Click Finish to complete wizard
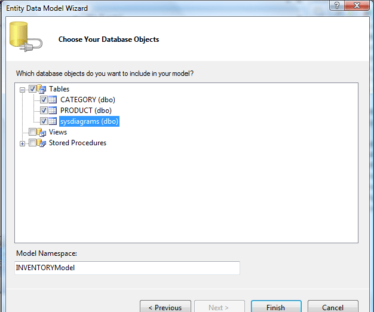The width and height of the screenshot is (374, 312). click(x=276, y=307)
